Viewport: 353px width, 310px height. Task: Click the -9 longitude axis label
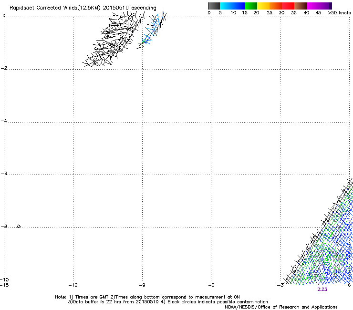click(142, 285)
